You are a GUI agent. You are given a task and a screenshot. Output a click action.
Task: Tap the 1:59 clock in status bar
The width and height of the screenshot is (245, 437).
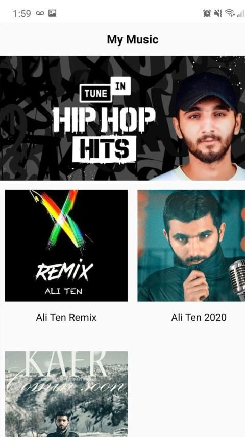point(22,13)
